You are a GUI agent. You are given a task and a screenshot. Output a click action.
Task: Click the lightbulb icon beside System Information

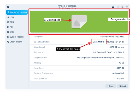tap(8, 12)
